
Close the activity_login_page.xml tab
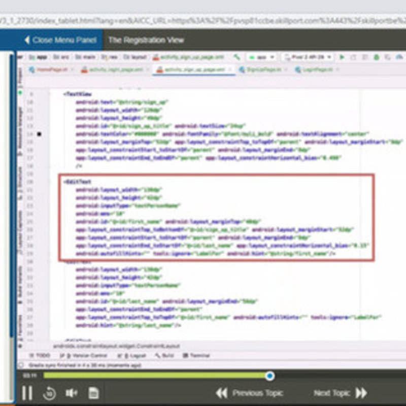(148, 70)
